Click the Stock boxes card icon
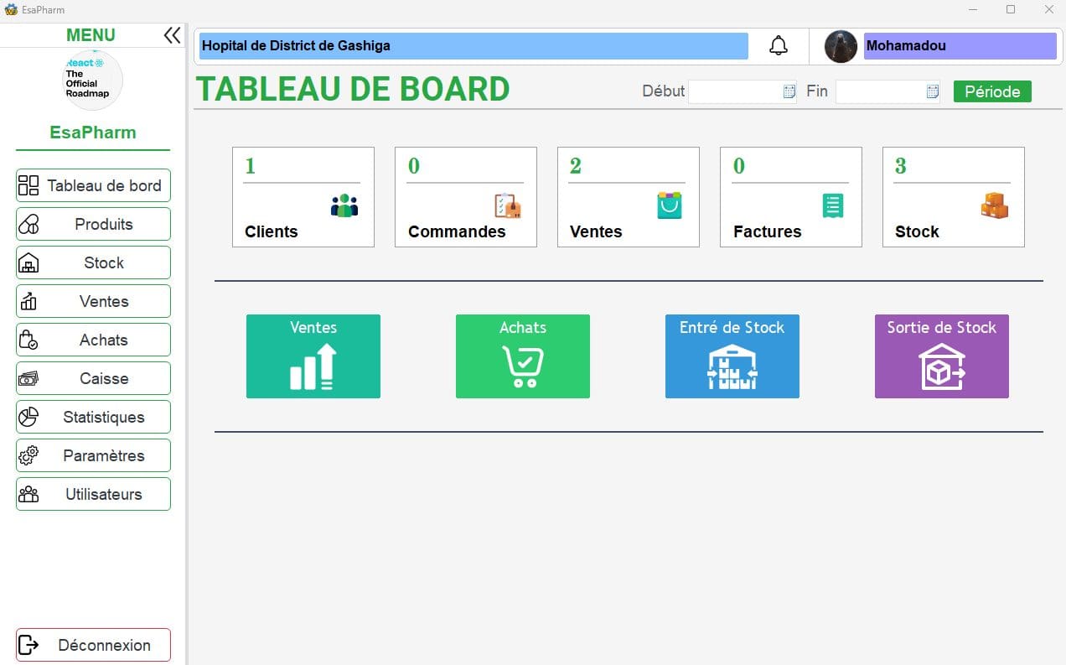Image resolution: width=1066 pixels, height=665 pixels. pos(995,205)
